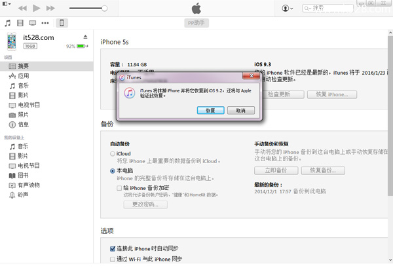Image resolution: width=393 pixels, height=268 pixels.
Task: Click the search input field
Action: point(328,9)
